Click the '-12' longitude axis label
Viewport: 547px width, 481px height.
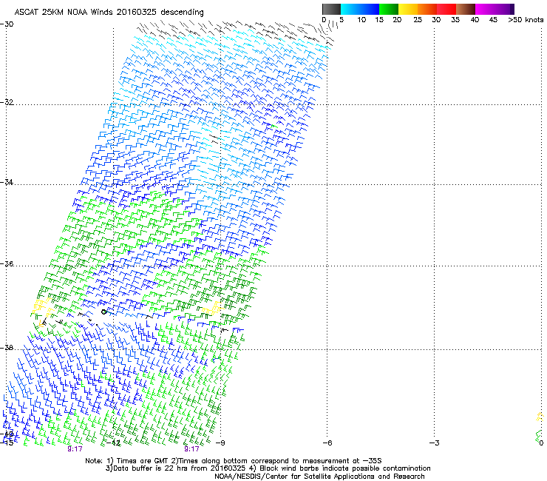(114, 443)
